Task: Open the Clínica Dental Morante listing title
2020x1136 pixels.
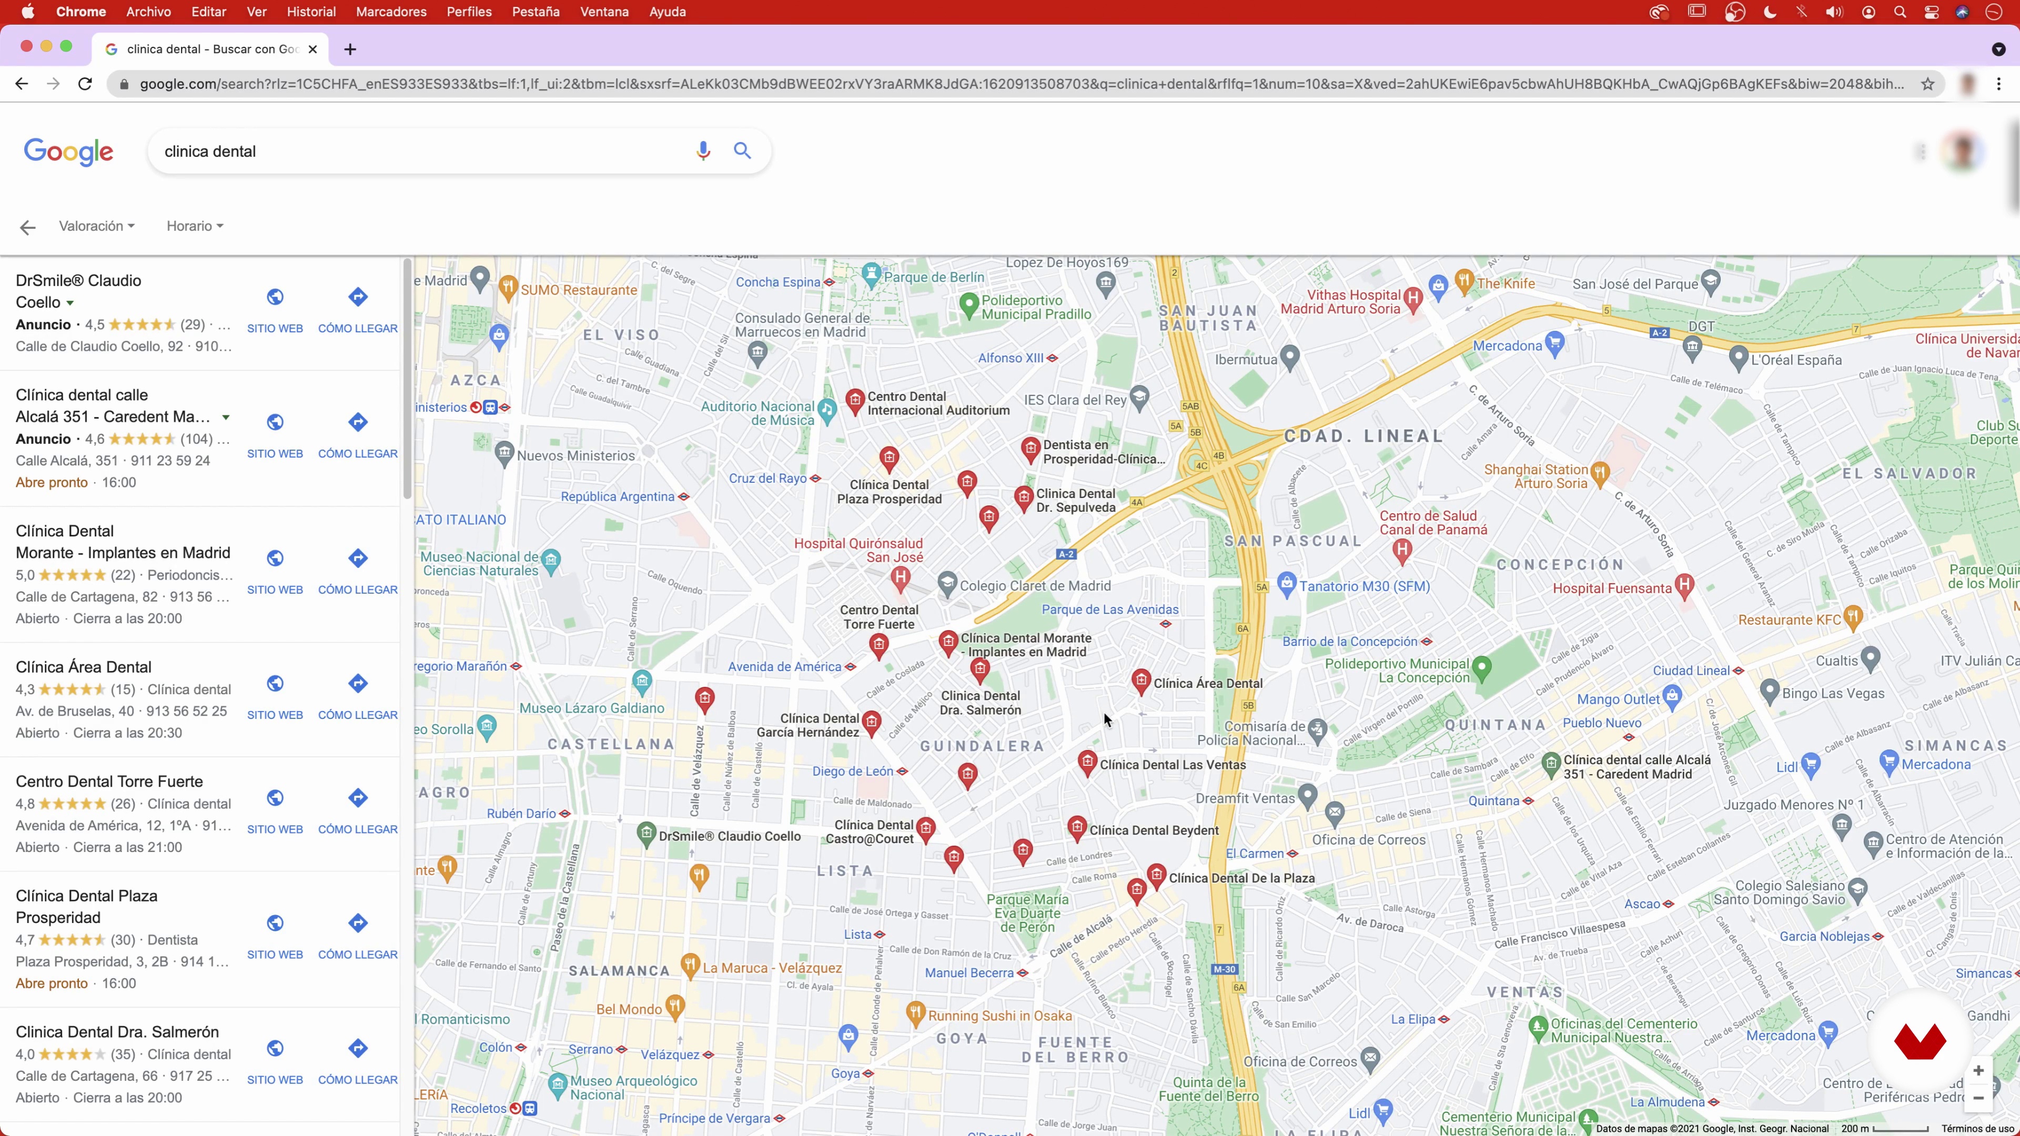Action: pyautogui.click(x=123, y=543)
